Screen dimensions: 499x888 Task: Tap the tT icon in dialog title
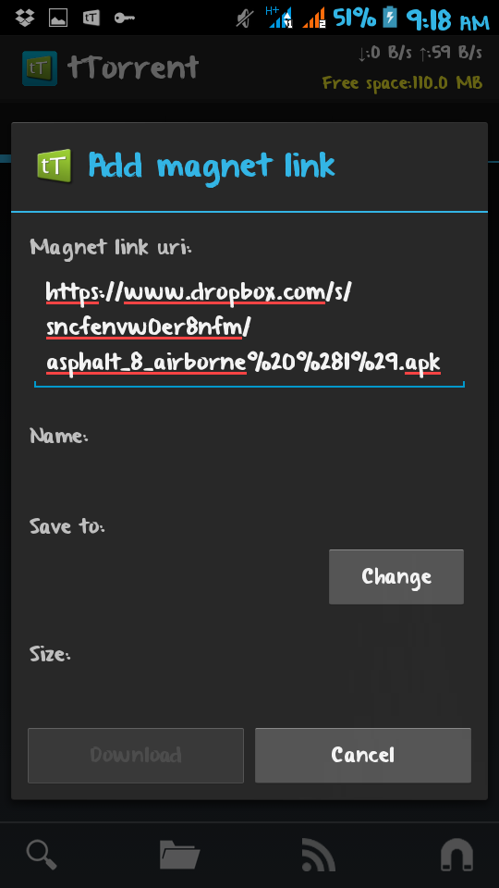[x=55, y=166]
